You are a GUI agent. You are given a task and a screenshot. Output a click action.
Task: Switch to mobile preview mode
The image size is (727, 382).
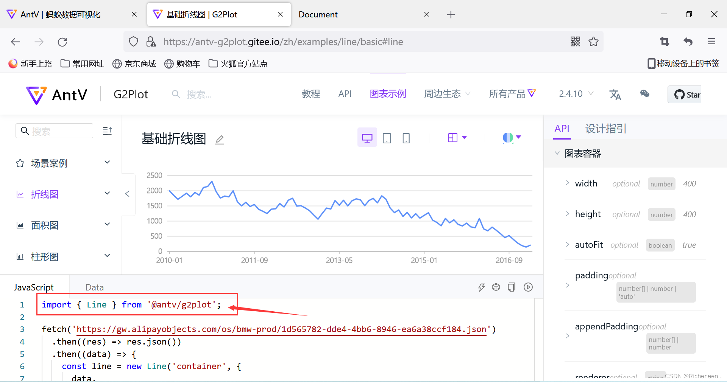coord(406,138)
